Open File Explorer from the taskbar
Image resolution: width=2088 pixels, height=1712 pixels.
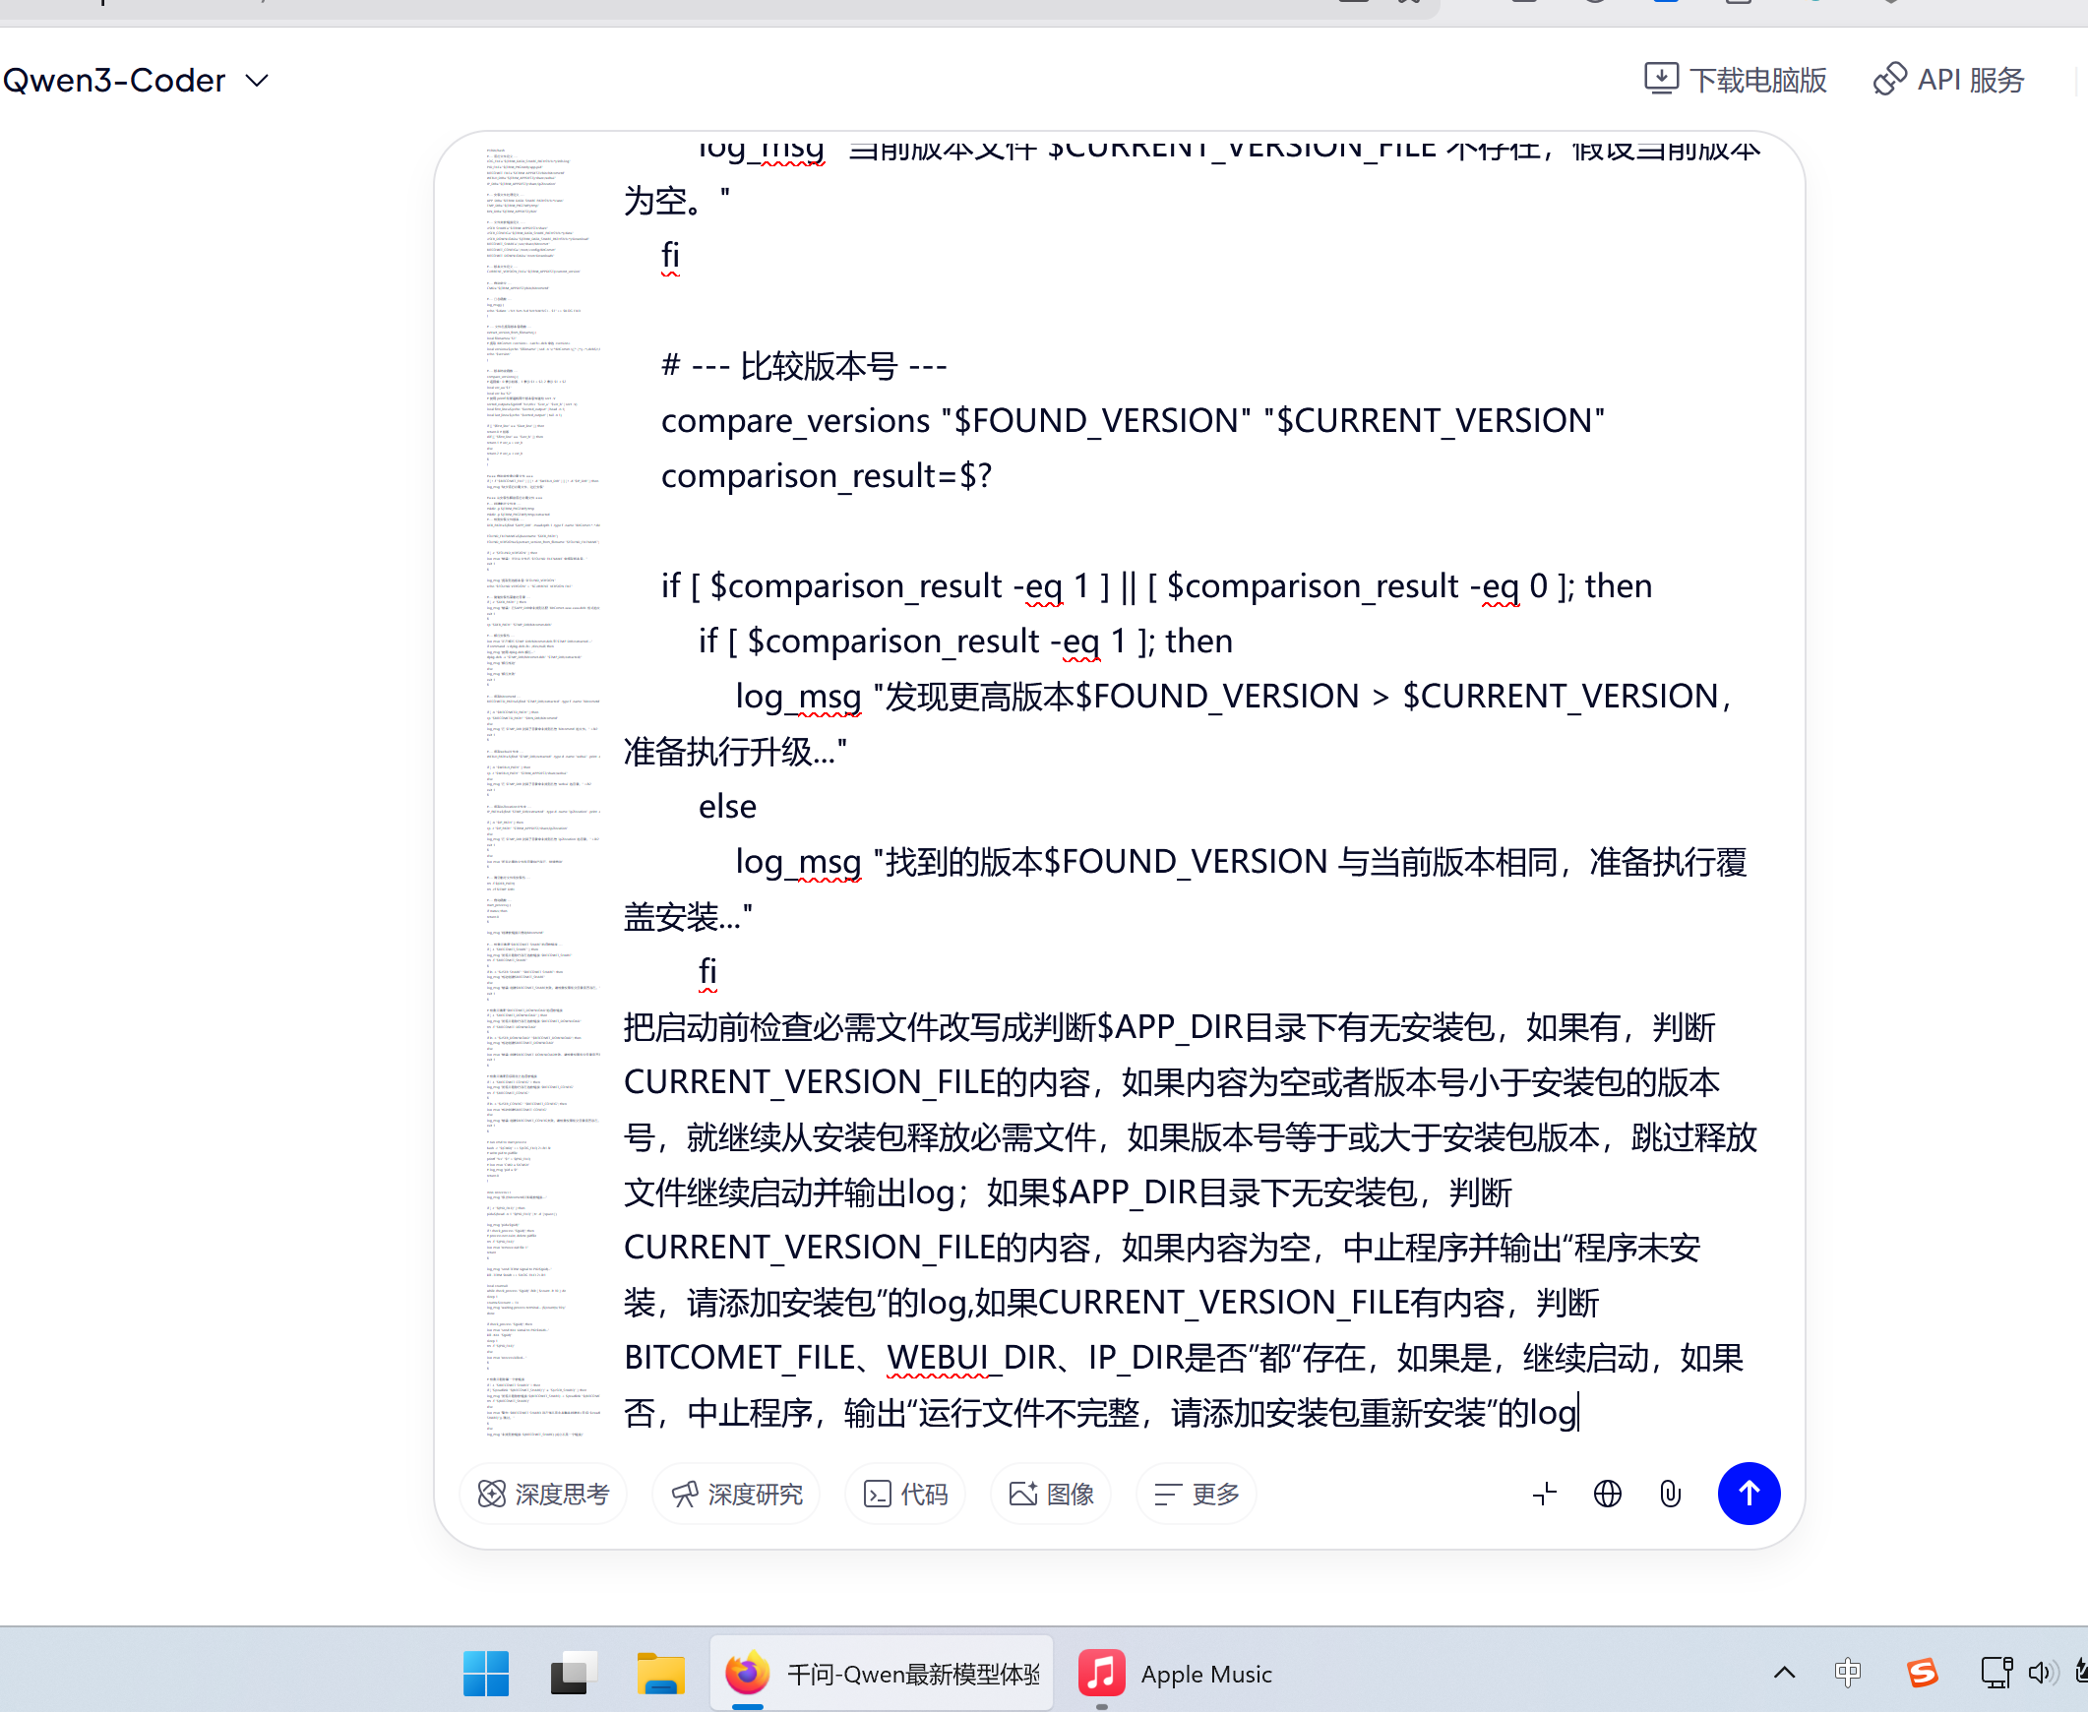659,1673
